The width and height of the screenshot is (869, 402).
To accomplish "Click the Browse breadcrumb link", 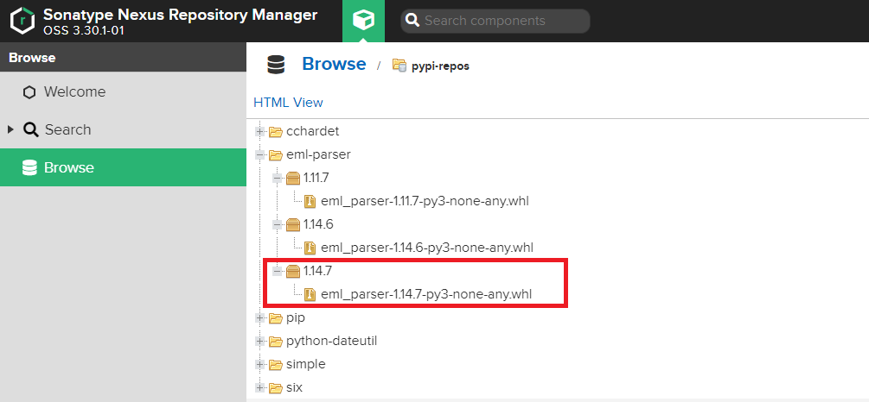I will 334,64.
